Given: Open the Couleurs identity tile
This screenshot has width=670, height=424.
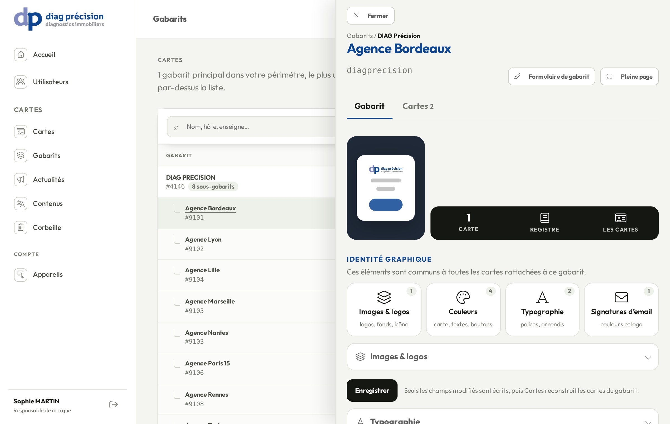Looking at the screenshot, I should 463,310.
